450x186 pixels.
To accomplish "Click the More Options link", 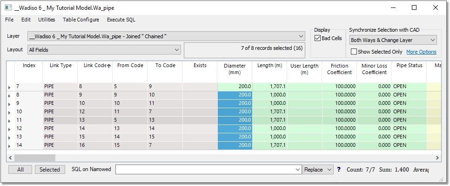I will (421, 52).
